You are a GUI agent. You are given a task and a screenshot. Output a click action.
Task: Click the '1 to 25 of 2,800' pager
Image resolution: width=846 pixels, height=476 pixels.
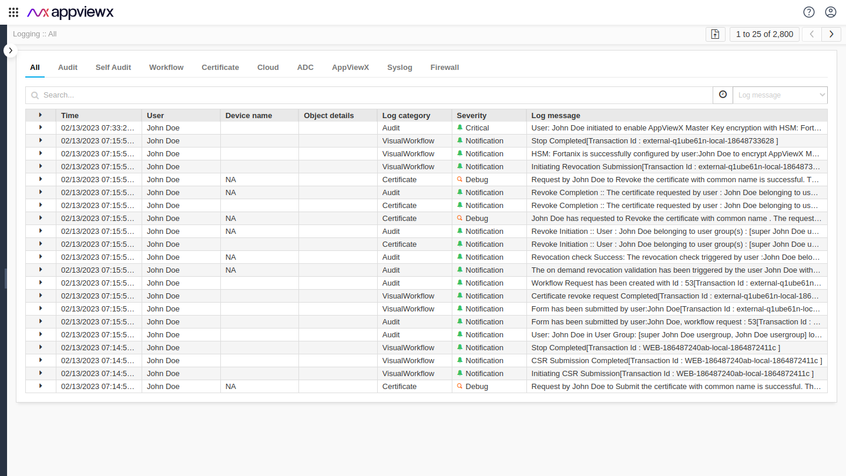764,34
